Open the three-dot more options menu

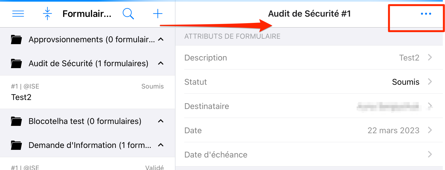pos(426,14)
